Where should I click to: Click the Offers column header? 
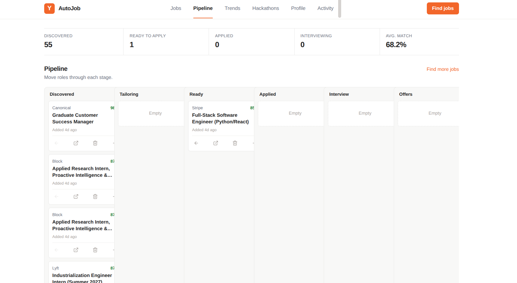406,94
